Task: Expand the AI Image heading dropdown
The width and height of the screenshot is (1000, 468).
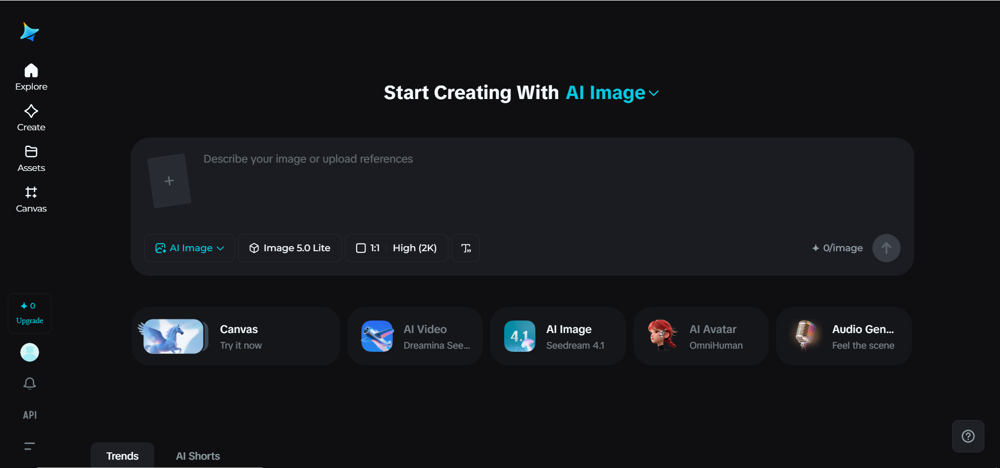Action: [612, 93]
